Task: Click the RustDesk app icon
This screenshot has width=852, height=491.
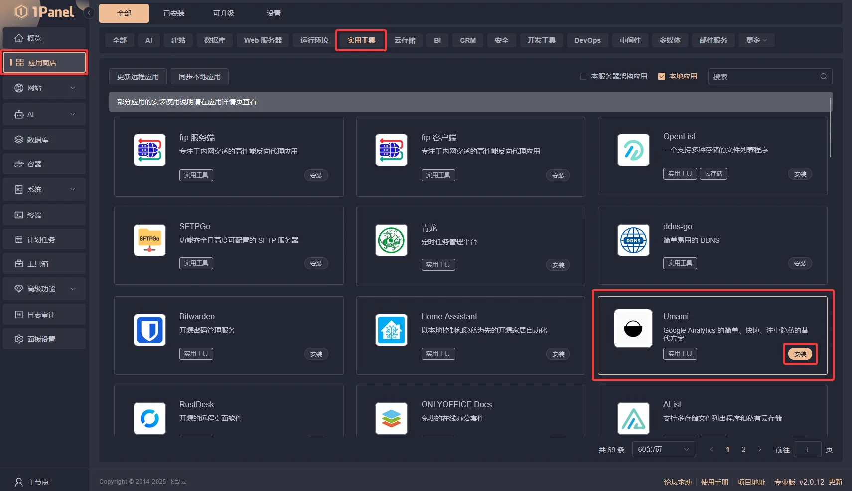Action: (x=149, y=418)
